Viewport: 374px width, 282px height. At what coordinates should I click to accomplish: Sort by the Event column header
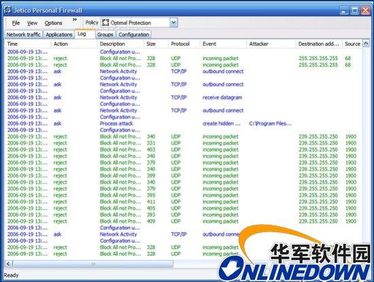pyautogui.click(x=223, y=44)
